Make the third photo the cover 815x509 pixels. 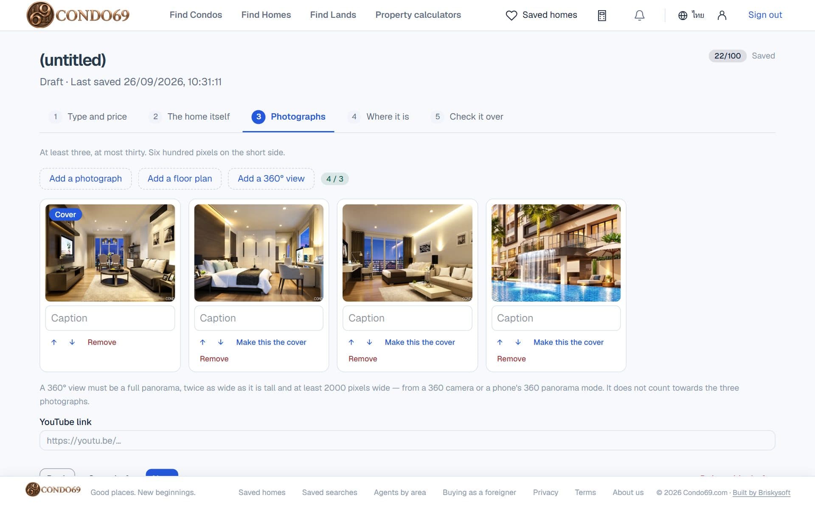coord(420,342)
